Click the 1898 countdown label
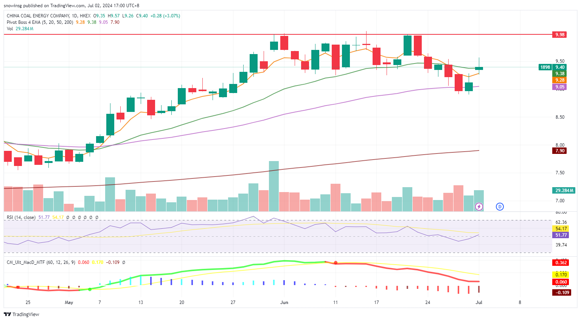This screenshot has height=321, width=581. coord(545,67)
